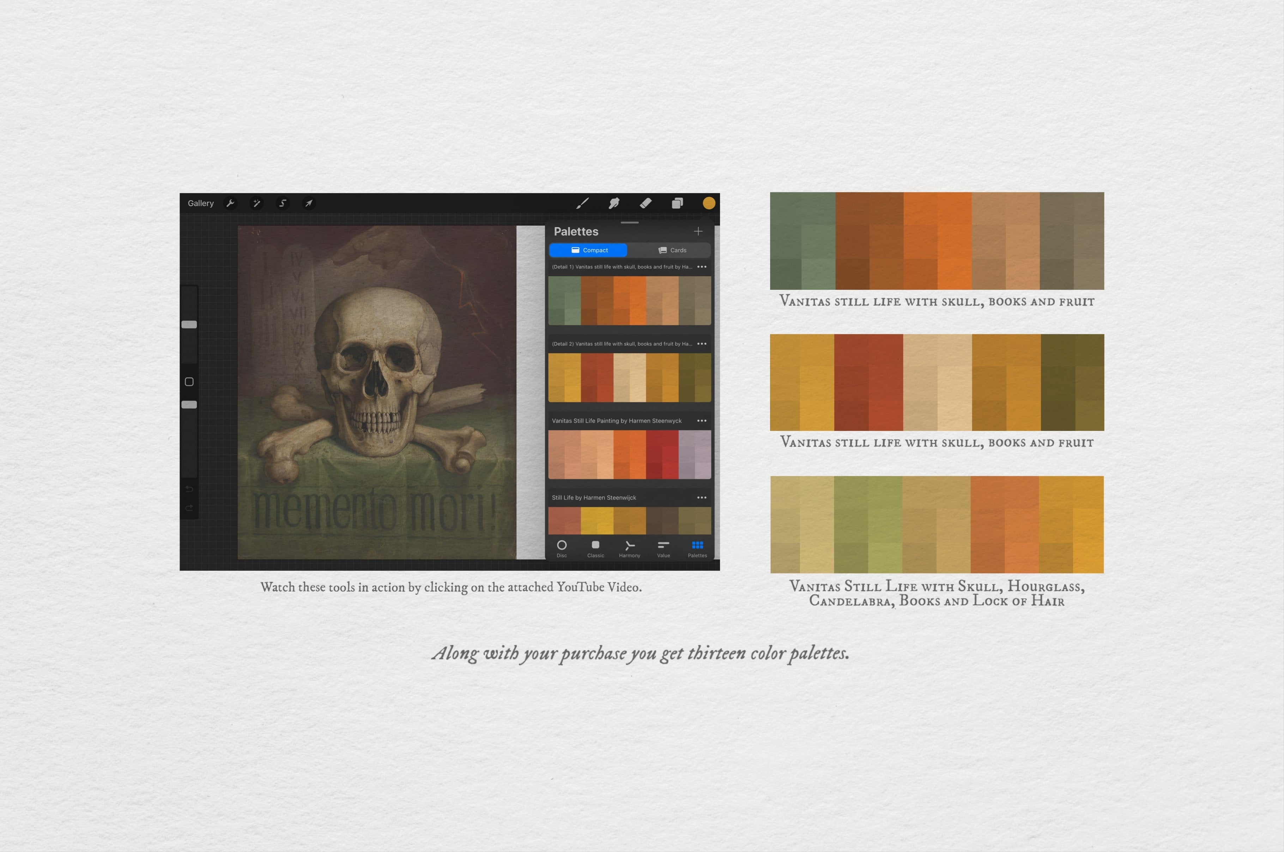Open the Selection tool
This screenshot has height=852, width=1284.
[283, 203]
